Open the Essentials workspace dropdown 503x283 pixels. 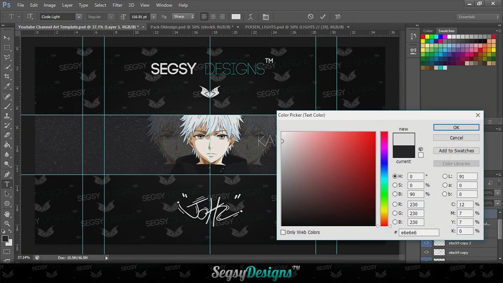tap(479, 17)
